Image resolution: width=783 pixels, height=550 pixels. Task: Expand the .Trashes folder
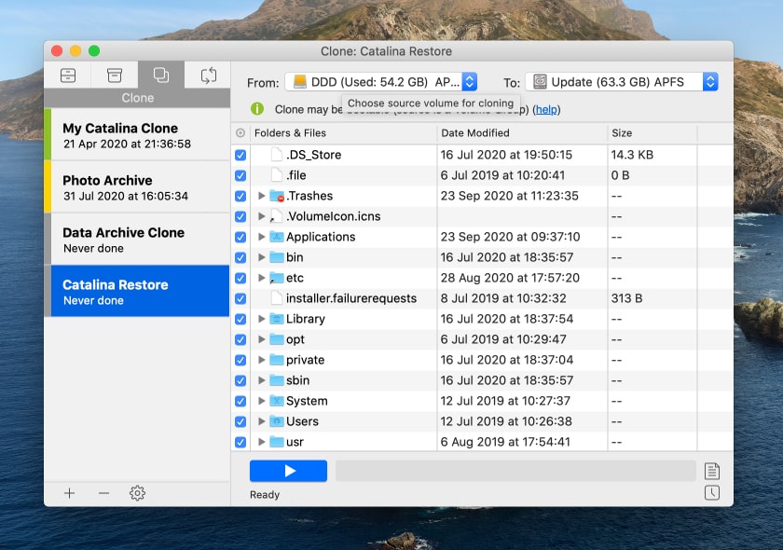pos(261,196)
